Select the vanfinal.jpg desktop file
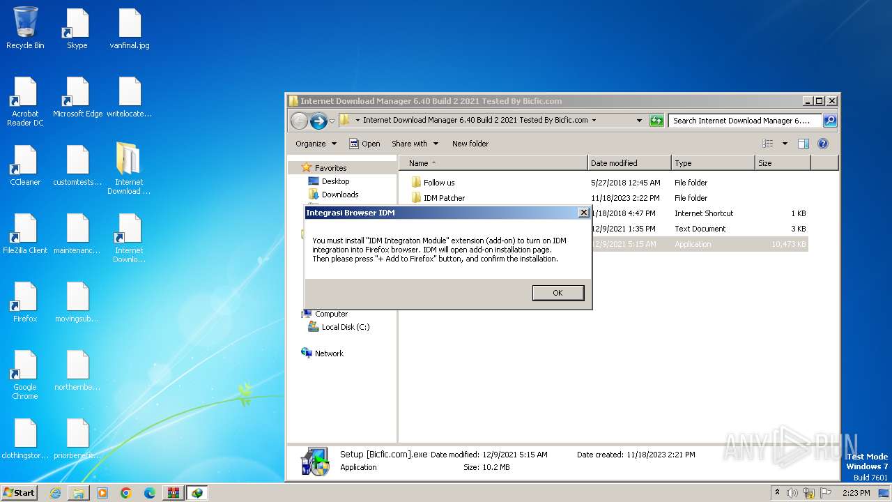The width and height of the screenshot is (892, 502). click(x=130, y=29)
